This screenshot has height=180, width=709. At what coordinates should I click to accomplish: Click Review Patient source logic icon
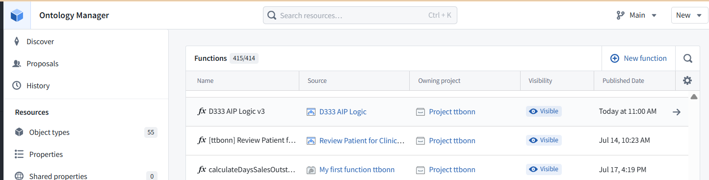(x=311, y=141)
